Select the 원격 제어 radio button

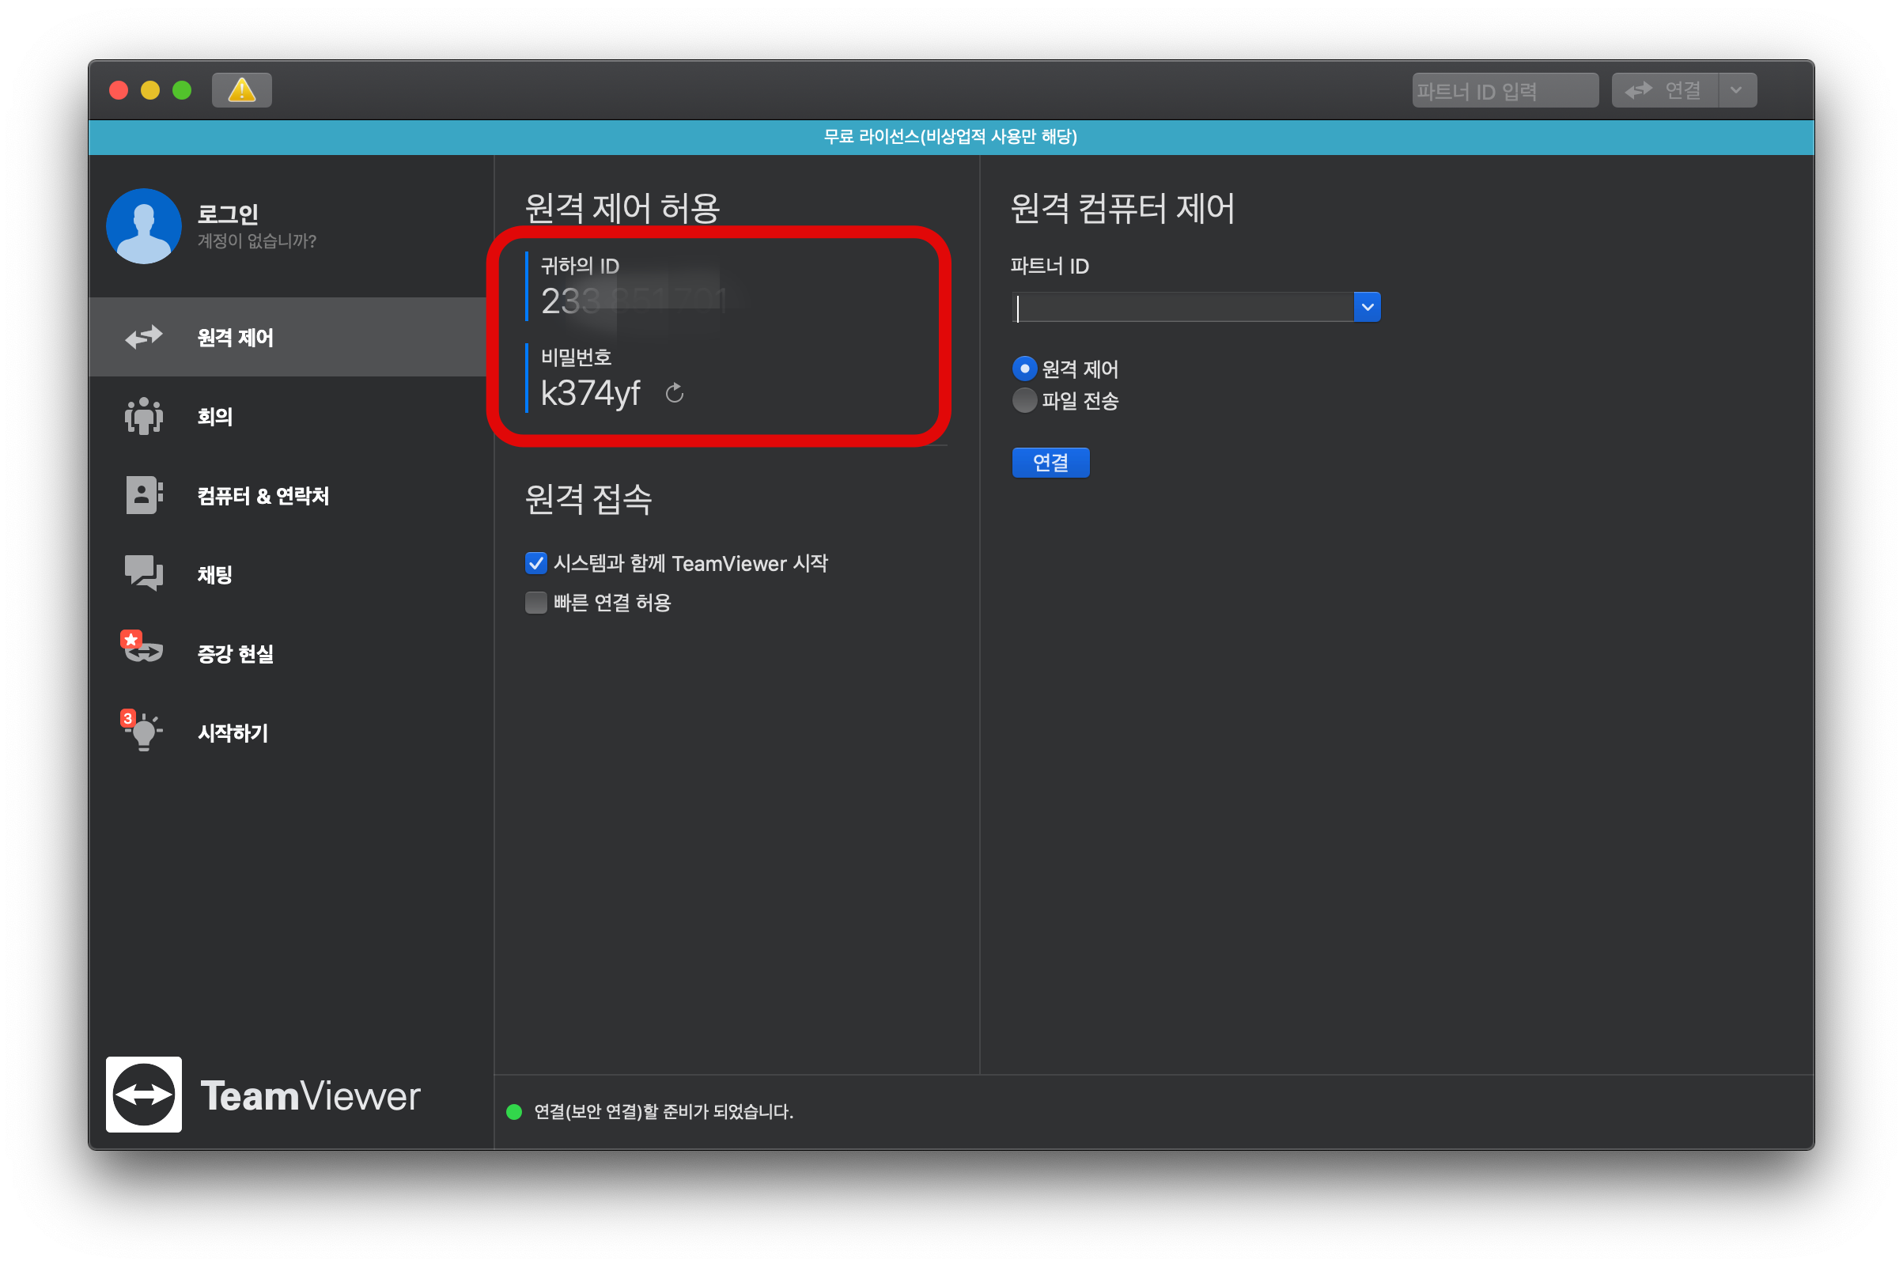coord(1023,369)
